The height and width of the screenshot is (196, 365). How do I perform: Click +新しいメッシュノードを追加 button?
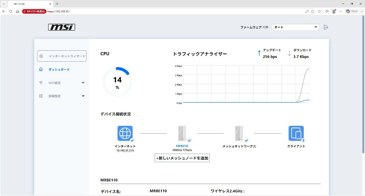point(182,158)
